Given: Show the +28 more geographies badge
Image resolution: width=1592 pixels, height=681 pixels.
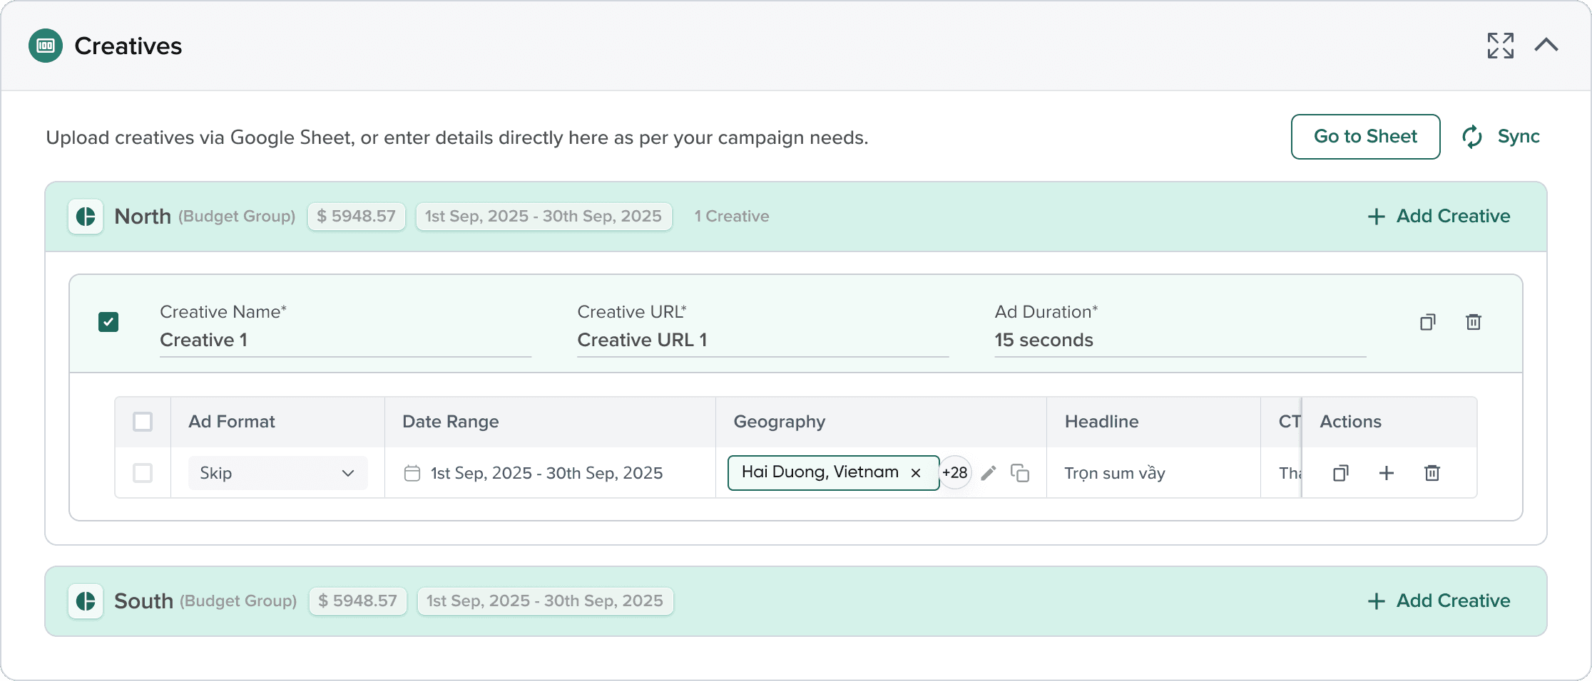Looking at the screenshot, I should pos(955,472).
